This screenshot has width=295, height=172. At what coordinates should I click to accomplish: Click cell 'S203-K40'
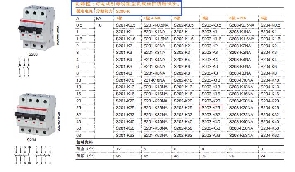point(211,122)
